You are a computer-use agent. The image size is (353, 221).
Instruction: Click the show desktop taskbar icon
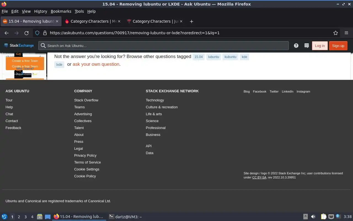pos(48,217)
